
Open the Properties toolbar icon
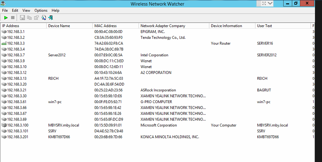click(36, 17)
